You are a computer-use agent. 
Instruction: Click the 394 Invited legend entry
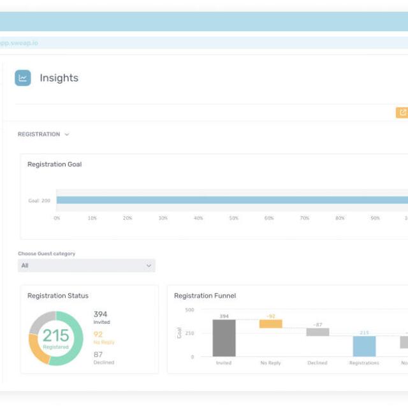click(x=101, y=317)
